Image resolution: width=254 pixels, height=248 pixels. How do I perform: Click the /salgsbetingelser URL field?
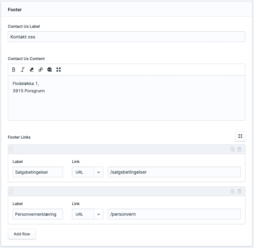[x=174, y=172]
